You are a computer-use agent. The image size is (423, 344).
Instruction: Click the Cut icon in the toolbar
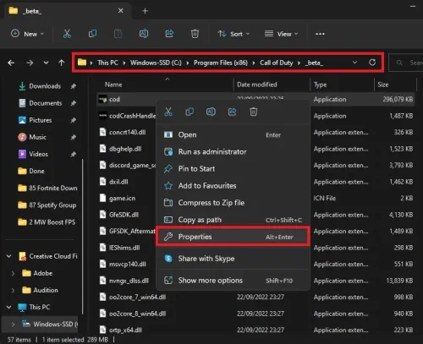coord(67,34)
